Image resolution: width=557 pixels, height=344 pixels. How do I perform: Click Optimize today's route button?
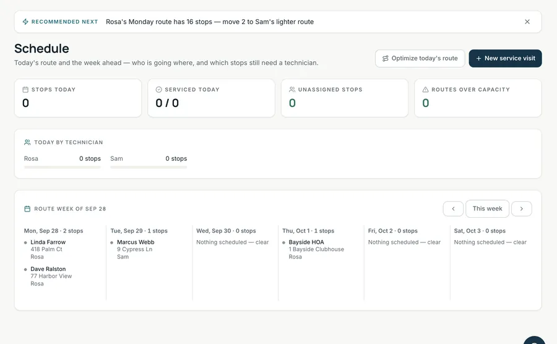click(420, 58)
